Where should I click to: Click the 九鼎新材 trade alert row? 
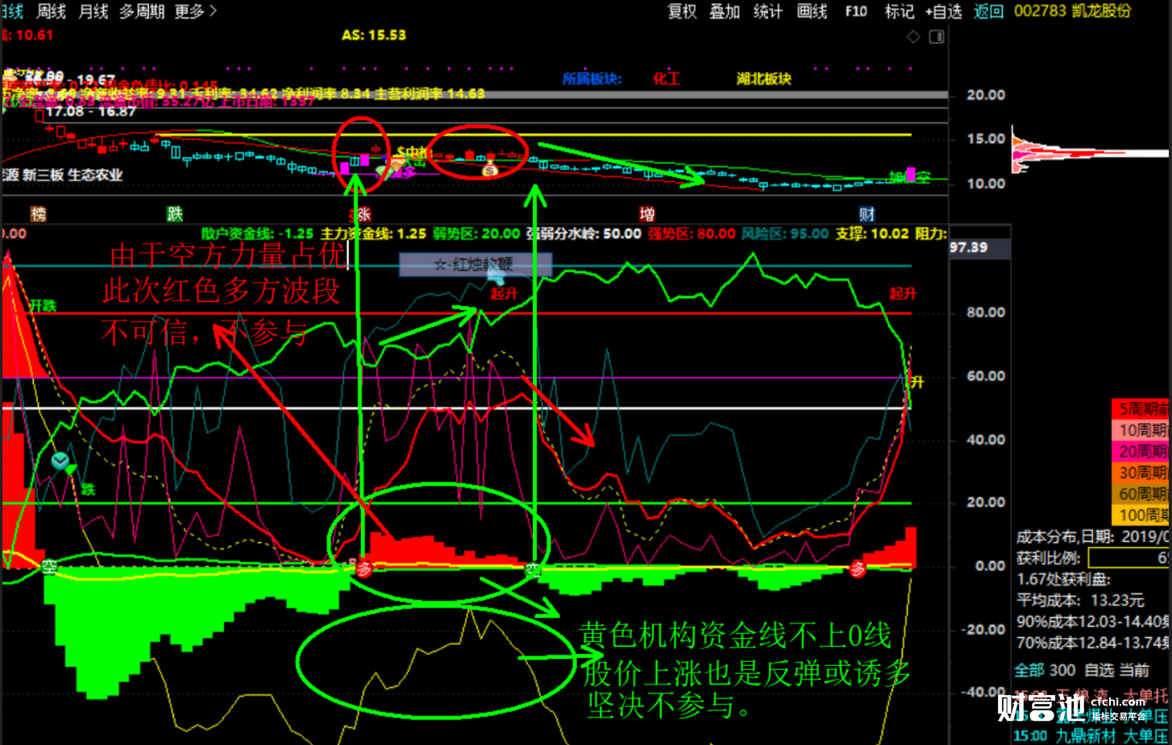1091,735
